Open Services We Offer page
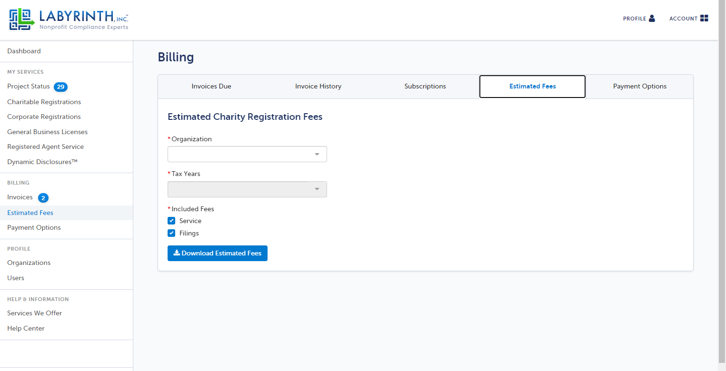Screen dimensions: 726x371 34,313
